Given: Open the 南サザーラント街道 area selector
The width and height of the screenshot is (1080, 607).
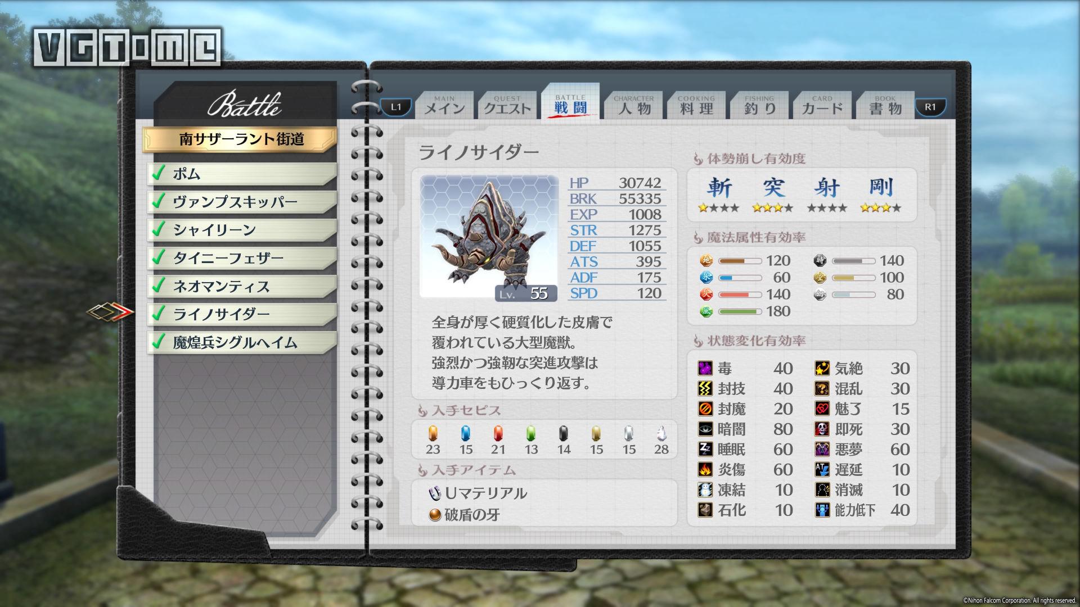Looking at the screenshot, I should (x=241, y=139).
